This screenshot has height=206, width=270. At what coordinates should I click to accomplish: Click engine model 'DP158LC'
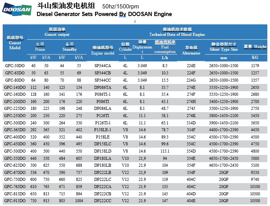coord(103,144)
